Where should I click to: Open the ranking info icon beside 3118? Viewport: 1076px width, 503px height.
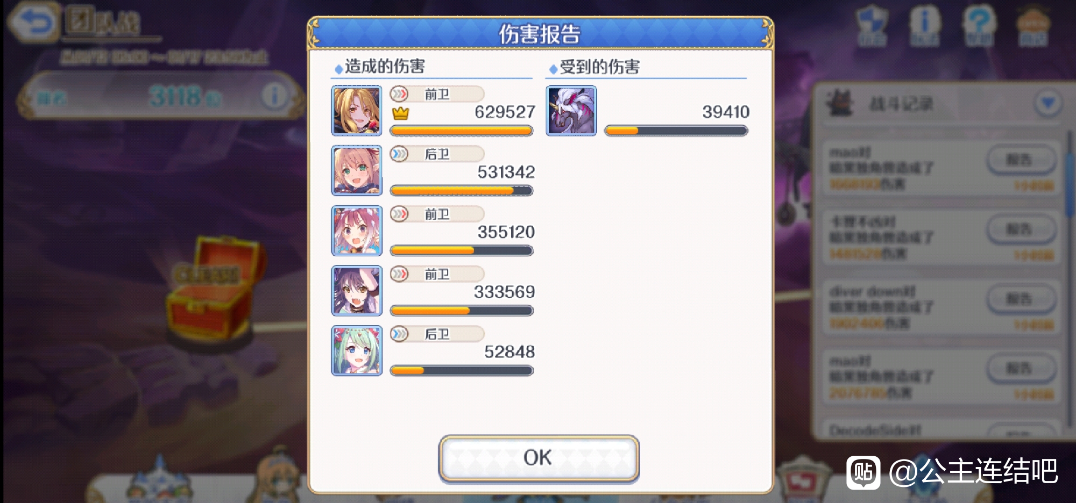275,97
